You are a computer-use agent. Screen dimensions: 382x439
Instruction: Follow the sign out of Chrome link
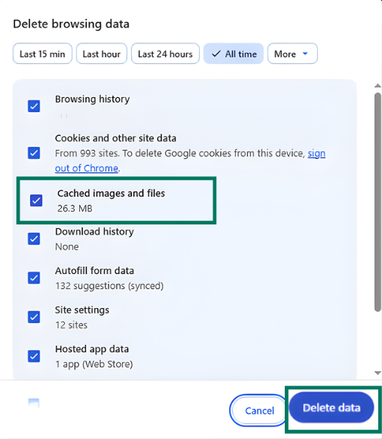pos(87,168)
